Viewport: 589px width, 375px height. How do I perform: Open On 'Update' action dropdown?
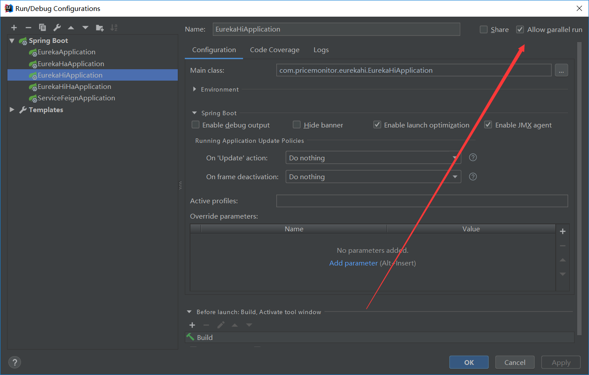373,158
